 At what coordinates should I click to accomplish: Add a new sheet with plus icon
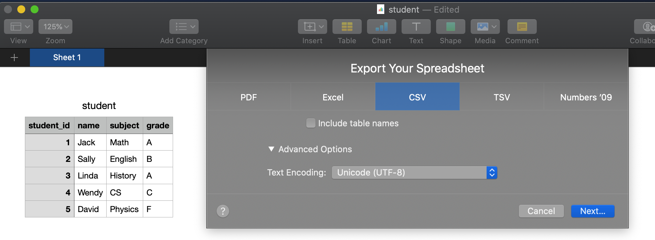pyautogui.click(x=14, y=58)
